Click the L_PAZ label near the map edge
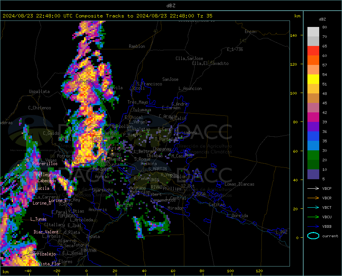Screen dimensions: 342x276 (282, 232)
